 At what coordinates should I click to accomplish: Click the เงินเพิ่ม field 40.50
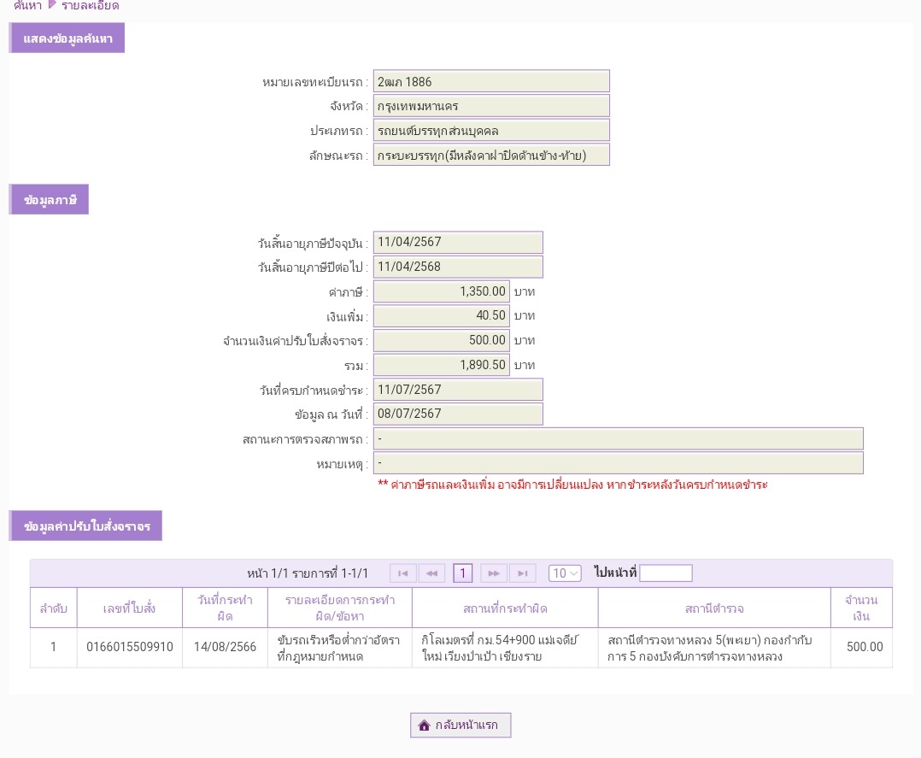(x=442, y=315)
